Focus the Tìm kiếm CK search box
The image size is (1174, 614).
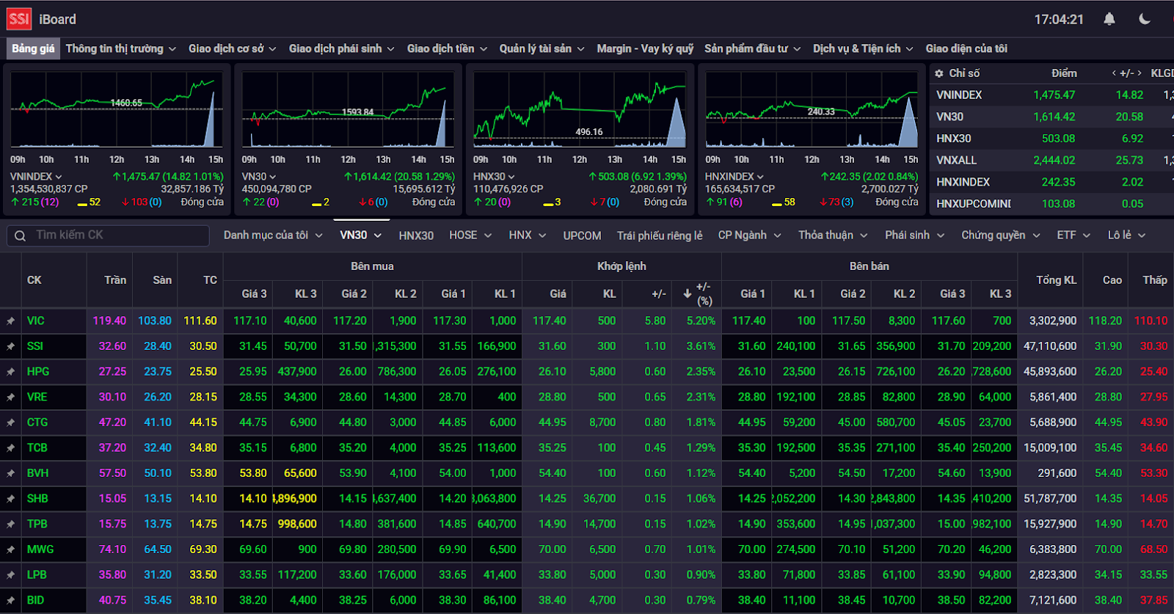(x=109, y=235)
